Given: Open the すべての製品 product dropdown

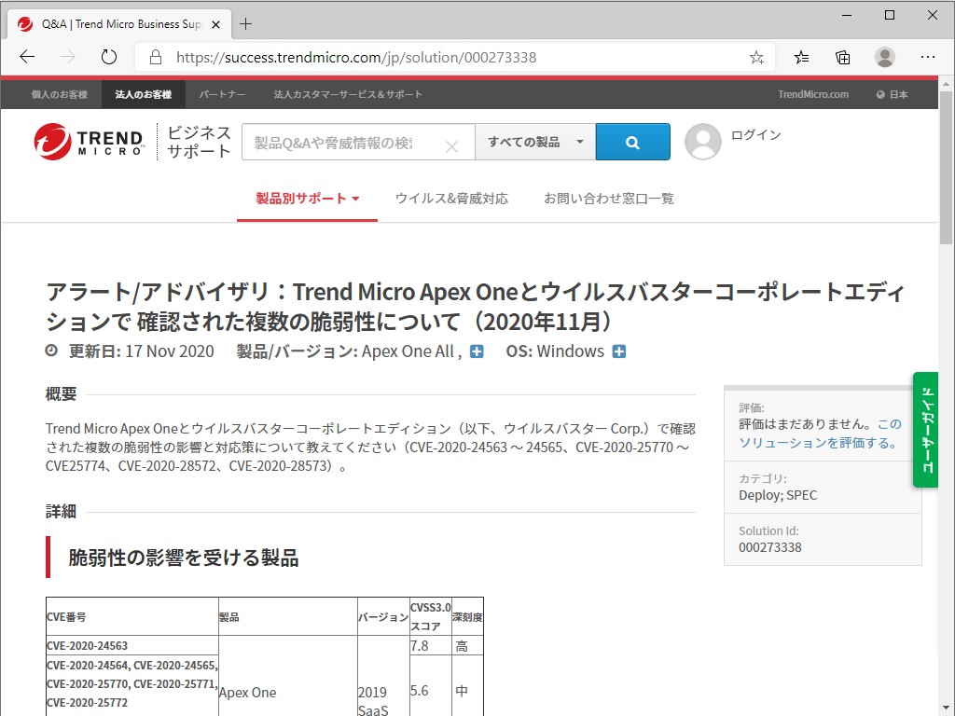Looking at the screenshot, I should tap(534, 142).
